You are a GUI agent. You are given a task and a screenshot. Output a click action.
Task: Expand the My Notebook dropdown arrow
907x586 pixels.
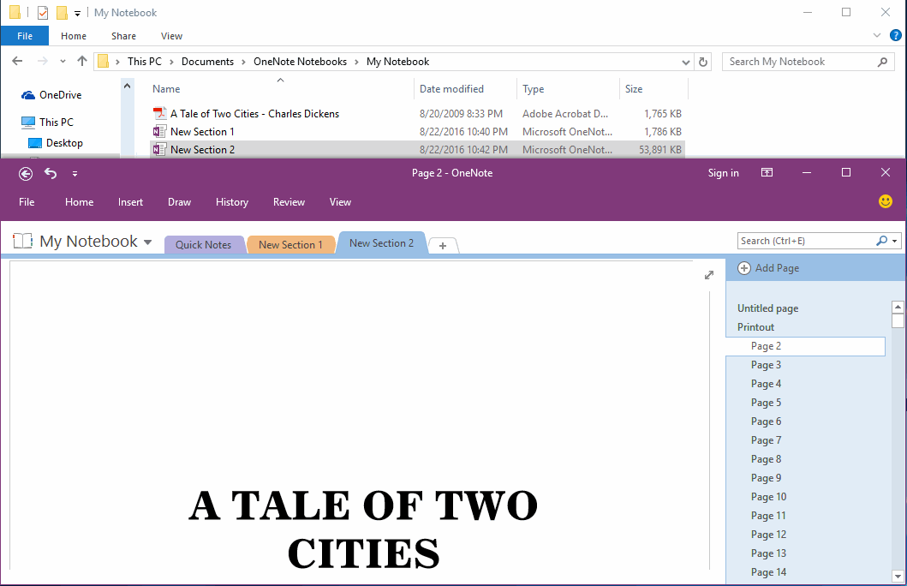pos(147,242)
